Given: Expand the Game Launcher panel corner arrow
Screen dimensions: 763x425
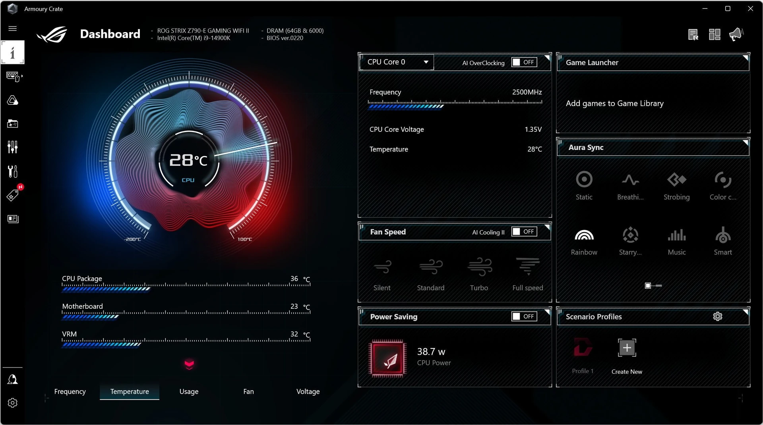Looking at the screenshot, I should click(x=746, y=57).
